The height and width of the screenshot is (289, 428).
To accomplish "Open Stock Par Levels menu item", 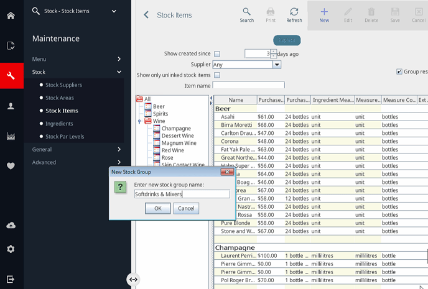I will click(x=65, y=136).
